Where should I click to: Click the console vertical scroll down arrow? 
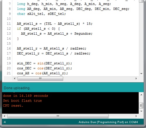141,111
